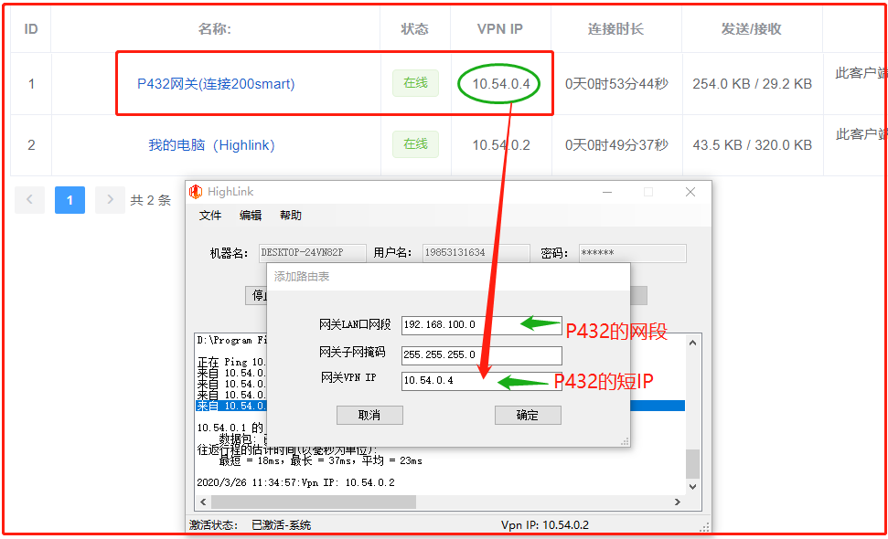Click the 用户名 field 19853131634
888x539 pixels.
476,253
